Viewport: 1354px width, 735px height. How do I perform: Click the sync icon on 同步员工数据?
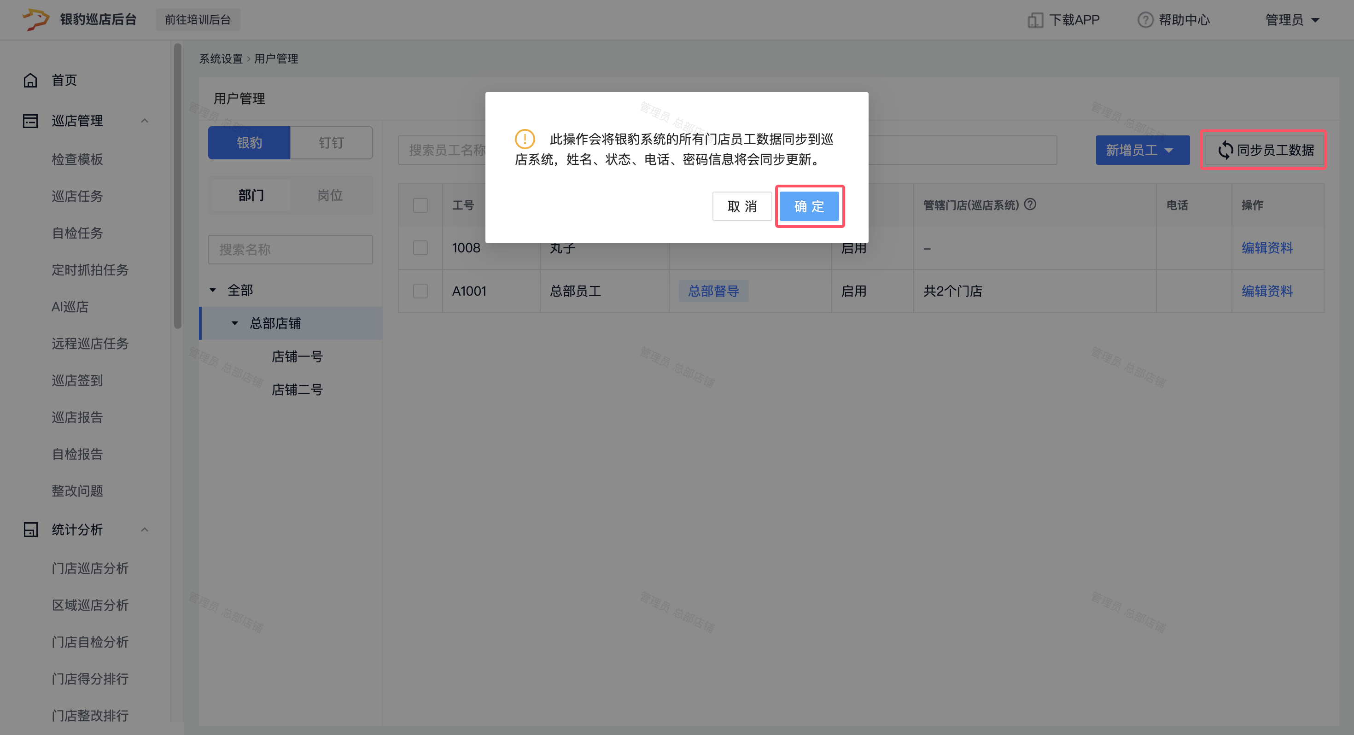tap(1225, 151)
